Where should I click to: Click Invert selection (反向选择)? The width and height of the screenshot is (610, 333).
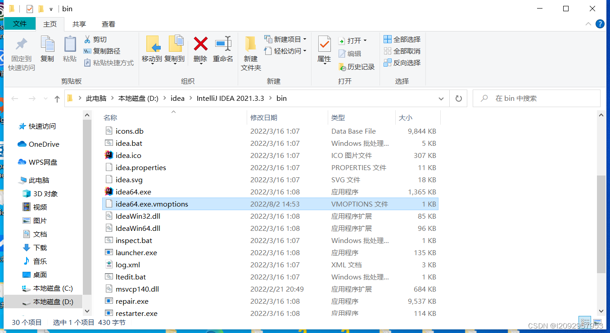402,63
